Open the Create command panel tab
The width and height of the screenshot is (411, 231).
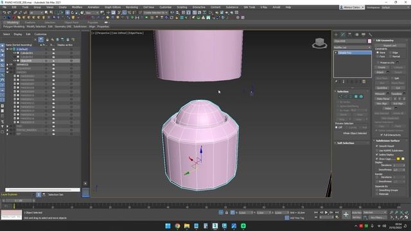336,34
